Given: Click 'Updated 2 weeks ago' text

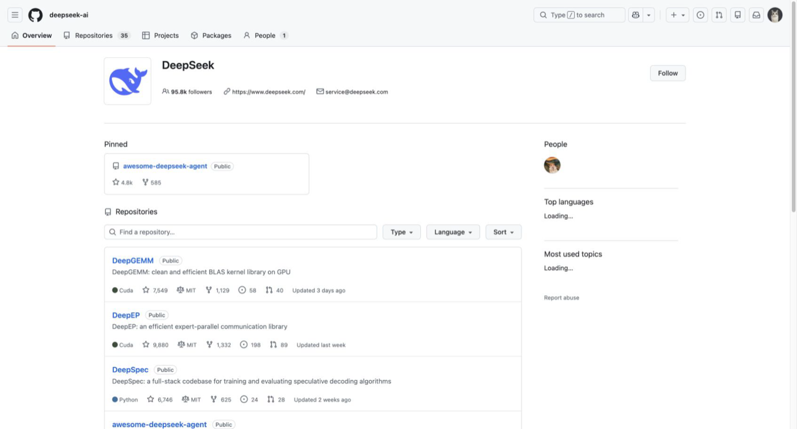Looking at the screenshot, I should (x=323, y=400).
